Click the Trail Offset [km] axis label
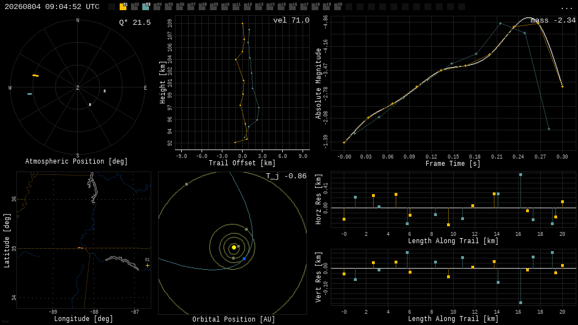Viewport: 578px width, 325px height. 242,163
